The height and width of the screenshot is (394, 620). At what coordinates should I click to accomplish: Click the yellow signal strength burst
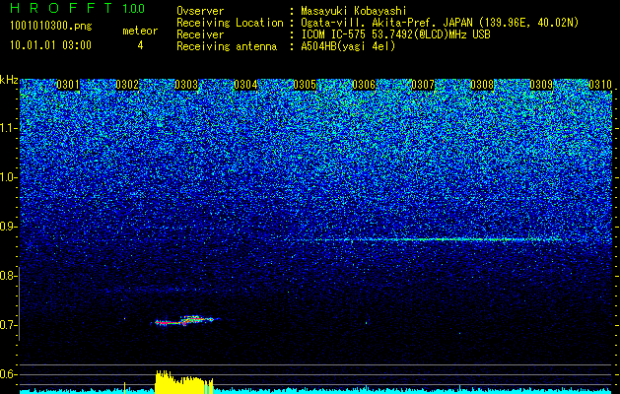[184, 382]
